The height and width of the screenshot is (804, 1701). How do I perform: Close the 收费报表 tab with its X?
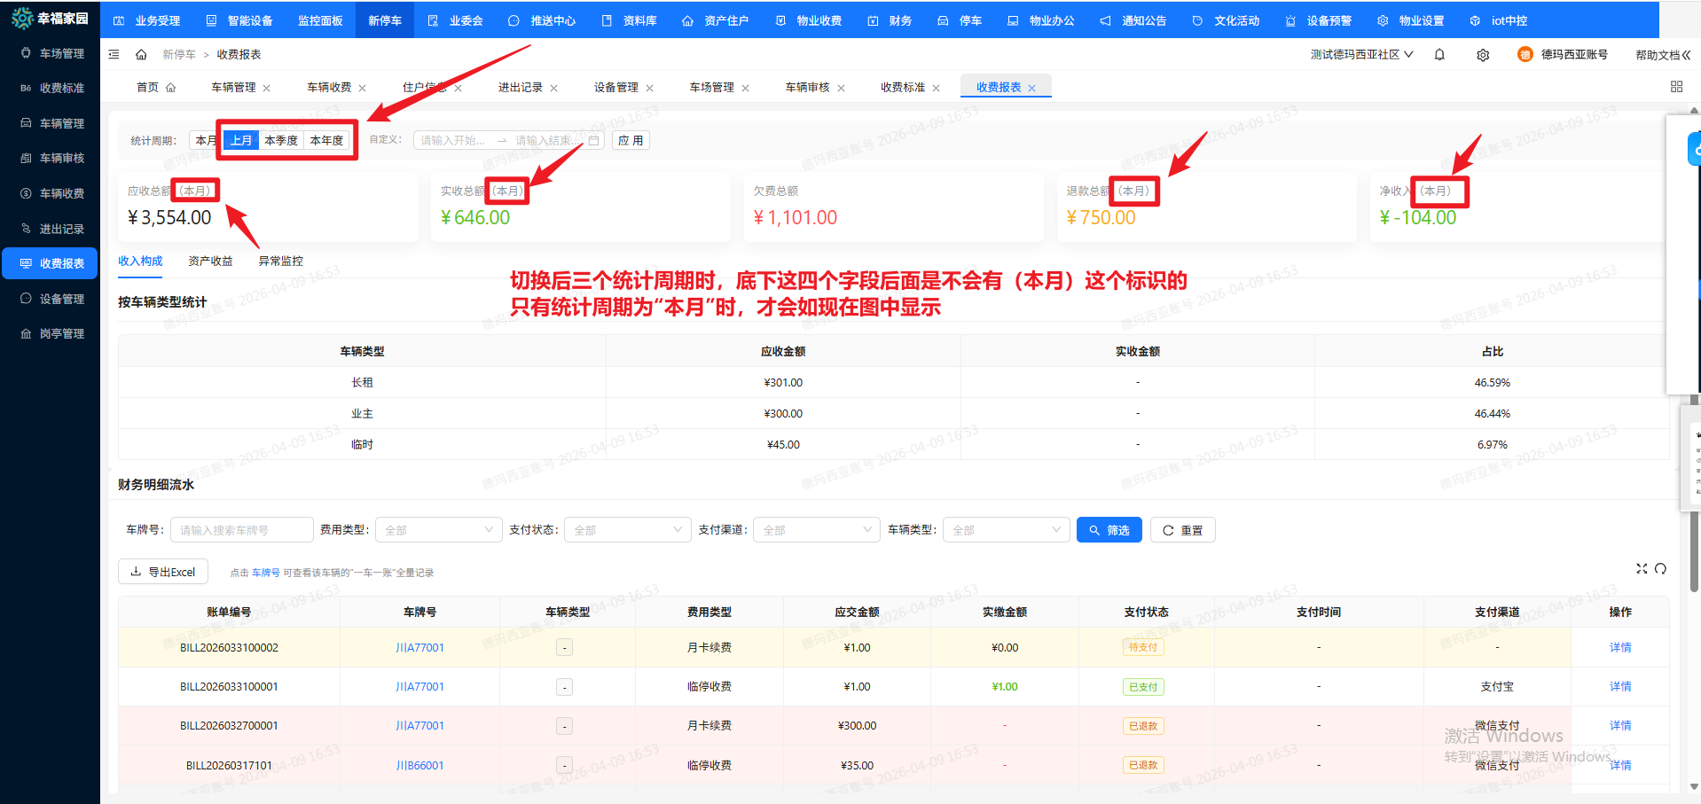pyautogui.click(x=1031, y=89)
